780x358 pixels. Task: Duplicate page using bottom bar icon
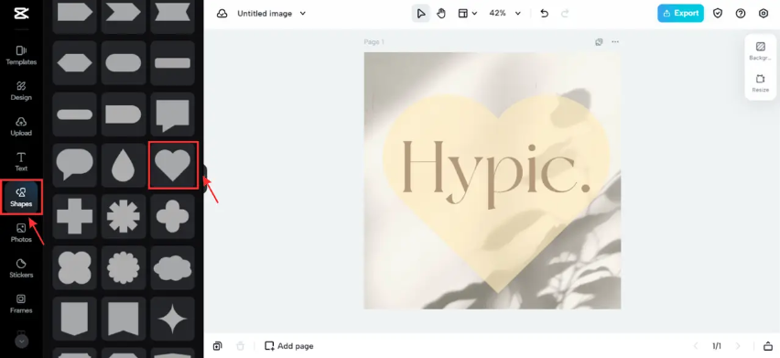[217, 345]
